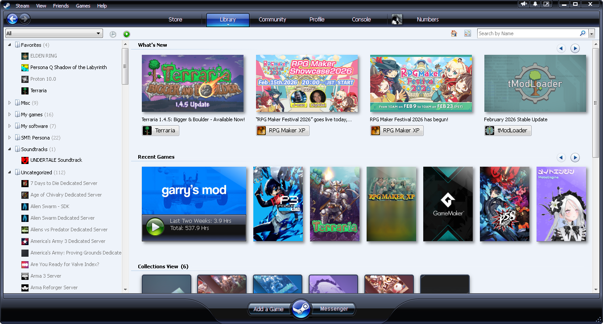Show next What's New items
This screenshot has height=324, width=603.
(575, 48)
